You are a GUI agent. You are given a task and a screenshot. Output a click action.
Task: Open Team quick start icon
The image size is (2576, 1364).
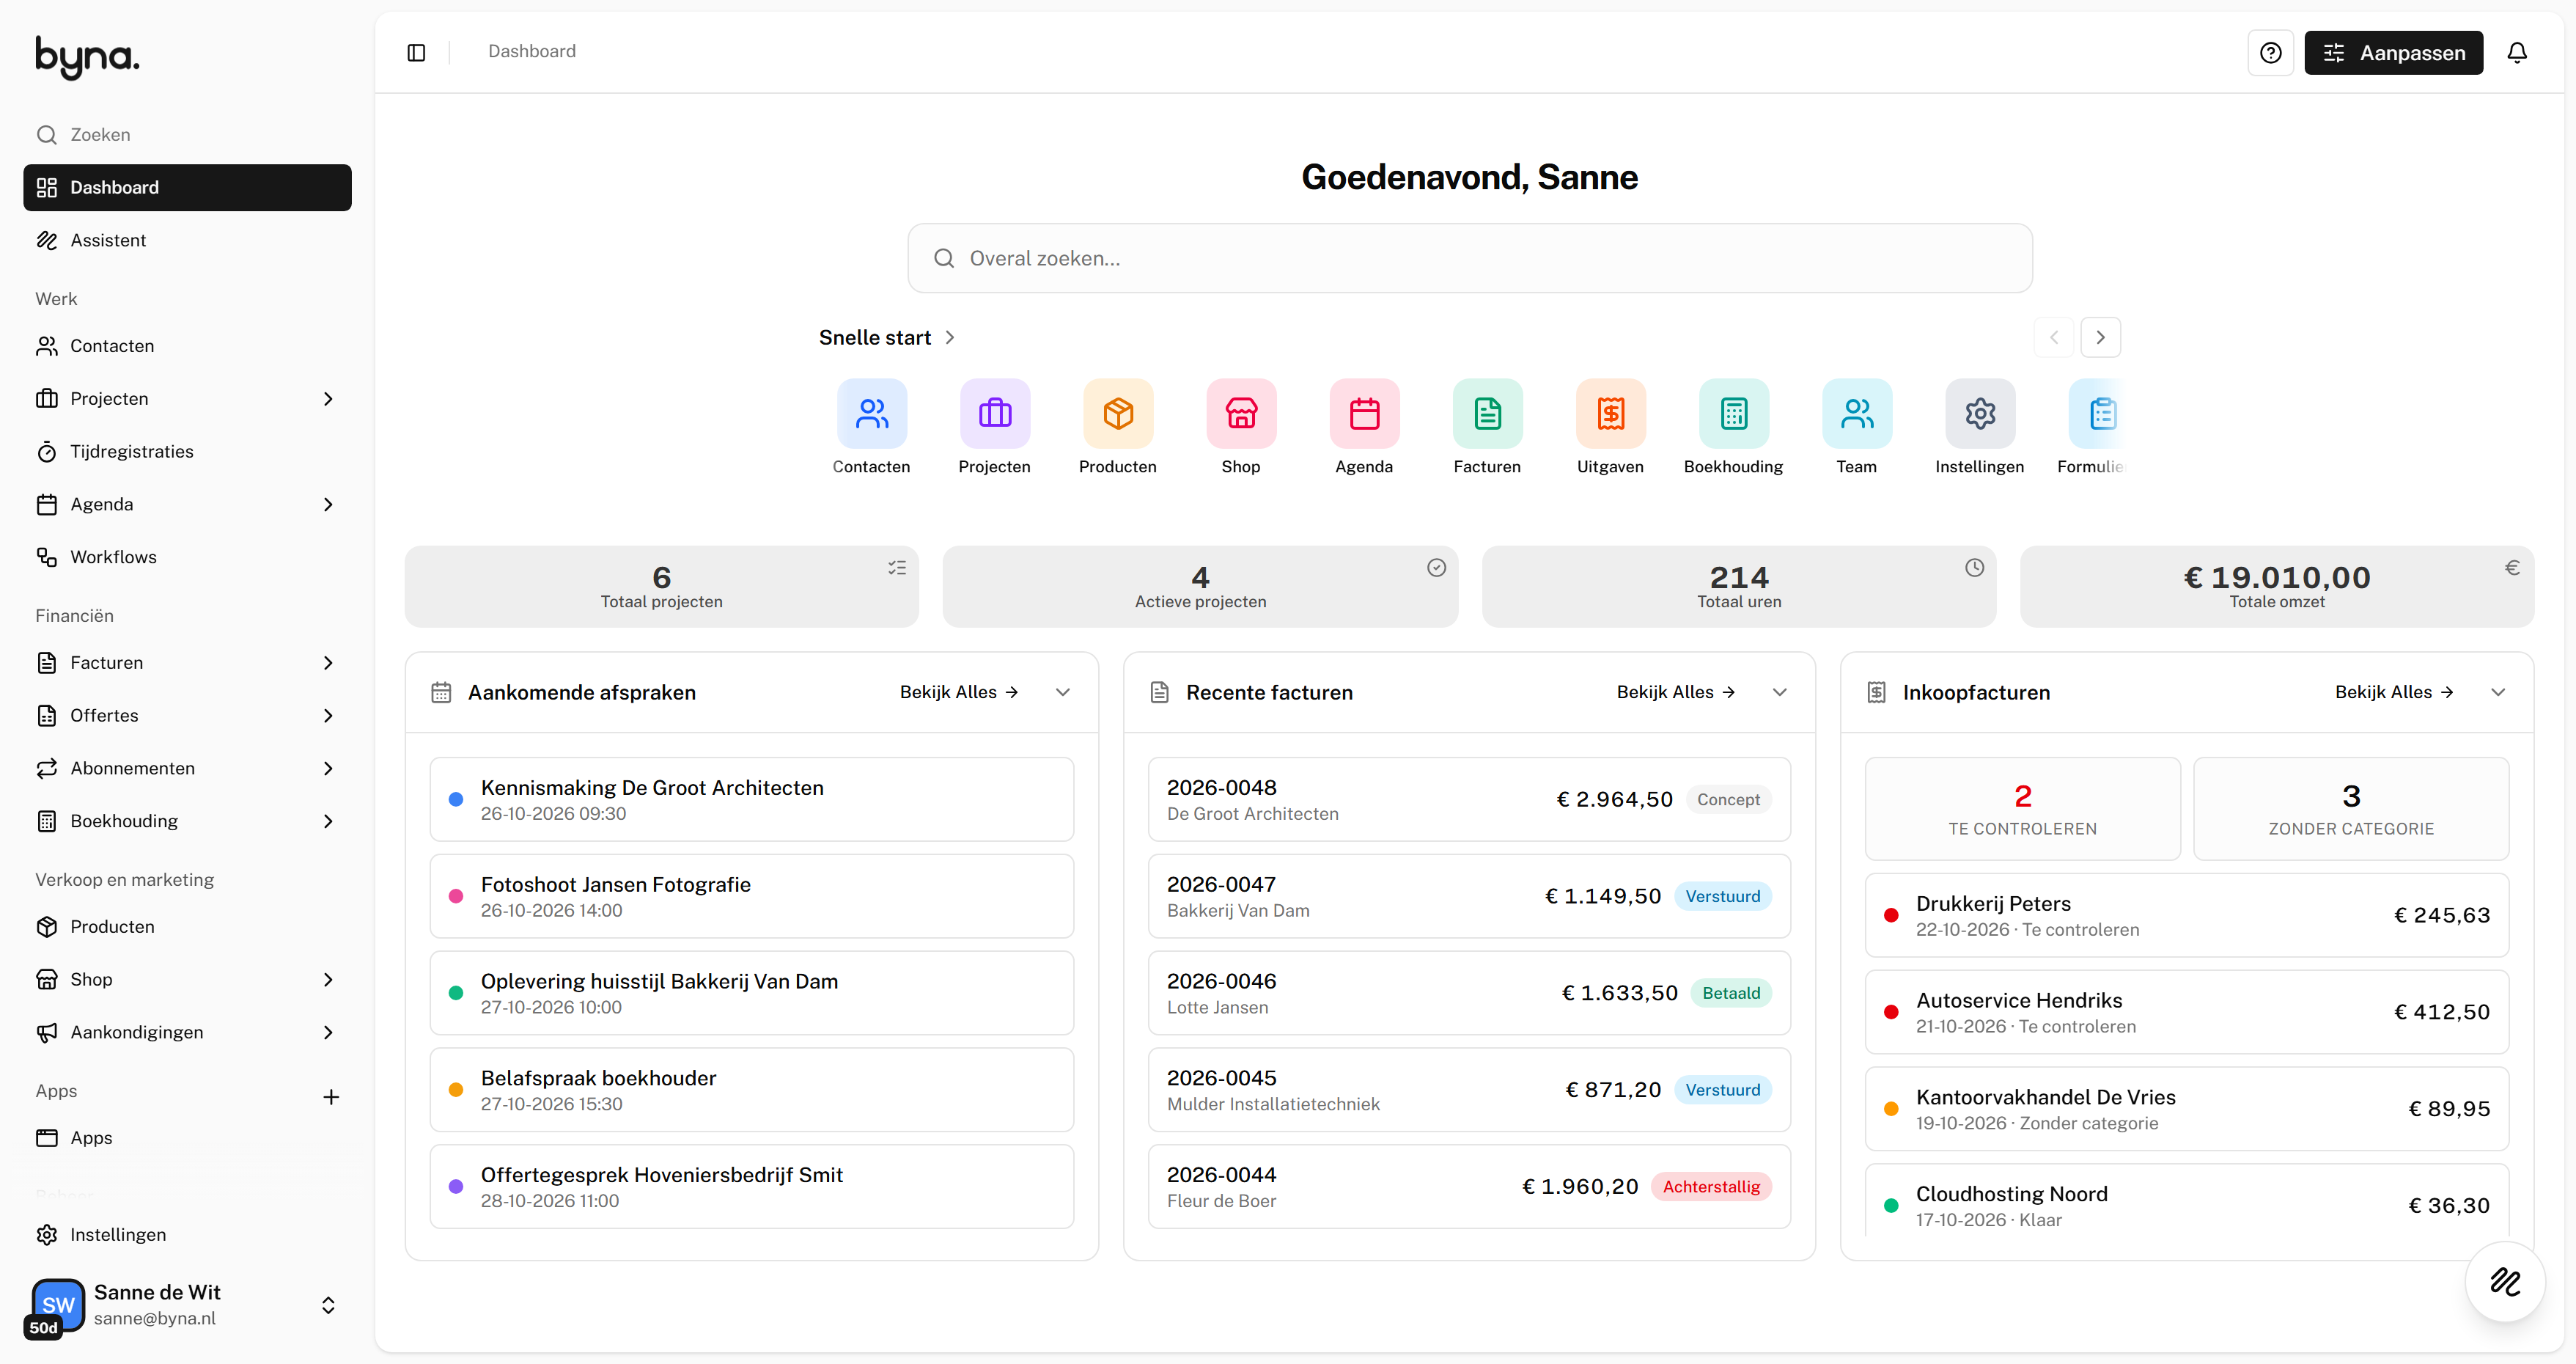point(1857,413)
